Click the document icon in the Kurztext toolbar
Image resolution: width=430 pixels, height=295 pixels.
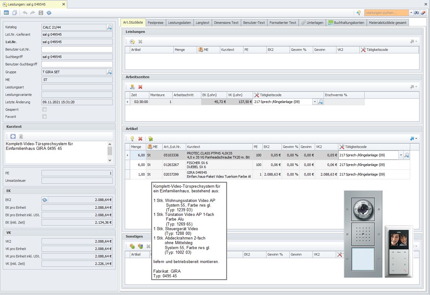point(21,136)
